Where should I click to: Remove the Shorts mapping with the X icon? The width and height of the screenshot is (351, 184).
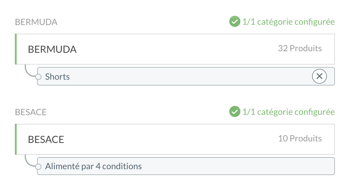pyautogui.click(x=319, y=76)
